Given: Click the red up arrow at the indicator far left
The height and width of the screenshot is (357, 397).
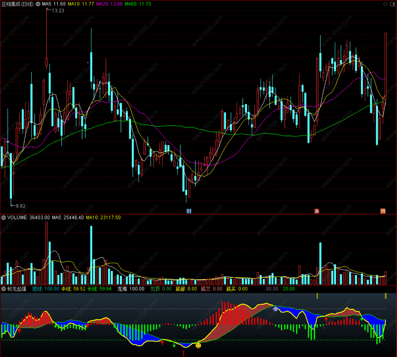Looking at the screenshot, I should pos(20,330).
